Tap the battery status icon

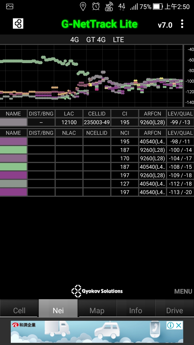pos(158,7)
